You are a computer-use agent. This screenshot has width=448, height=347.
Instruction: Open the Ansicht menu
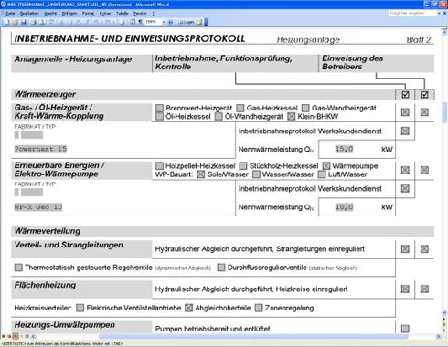pyautogui.click(x=50, y=14)
